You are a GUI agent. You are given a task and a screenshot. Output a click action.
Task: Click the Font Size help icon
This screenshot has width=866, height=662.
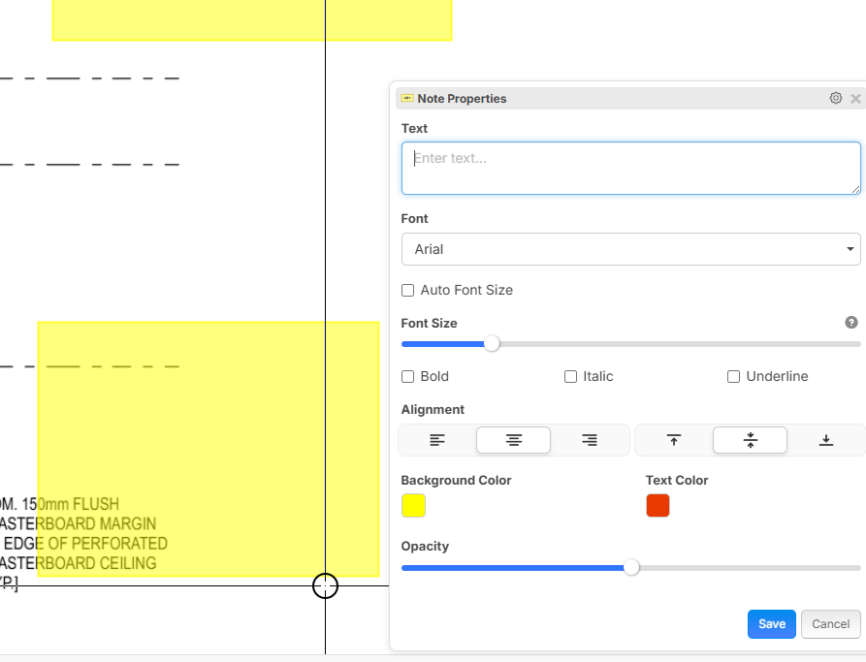point(851,323)
